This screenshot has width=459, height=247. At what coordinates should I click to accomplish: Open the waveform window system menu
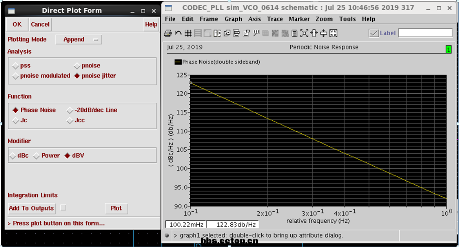point(168,8)
